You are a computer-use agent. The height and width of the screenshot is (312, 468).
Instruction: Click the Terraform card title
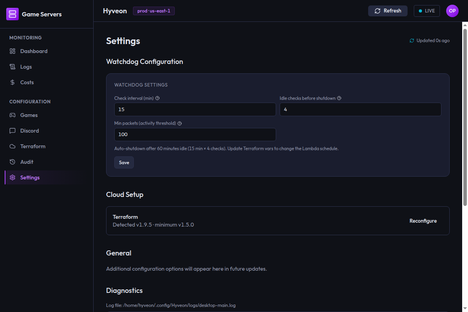(125, 217)
